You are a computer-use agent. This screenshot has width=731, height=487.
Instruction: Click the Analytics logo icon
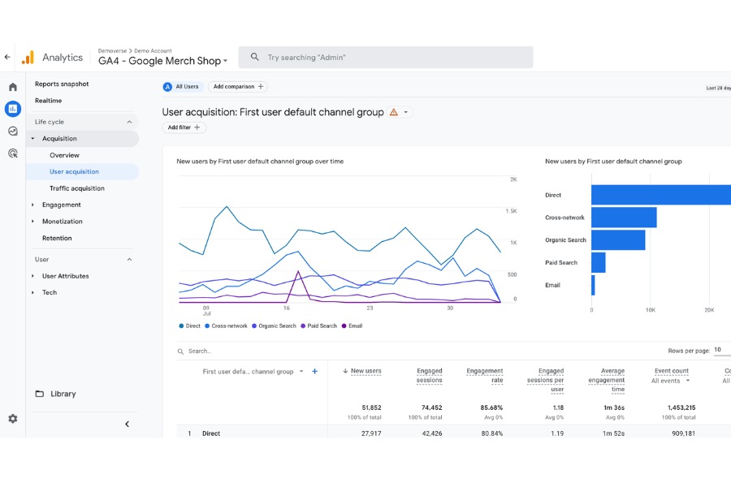point(28,58)
